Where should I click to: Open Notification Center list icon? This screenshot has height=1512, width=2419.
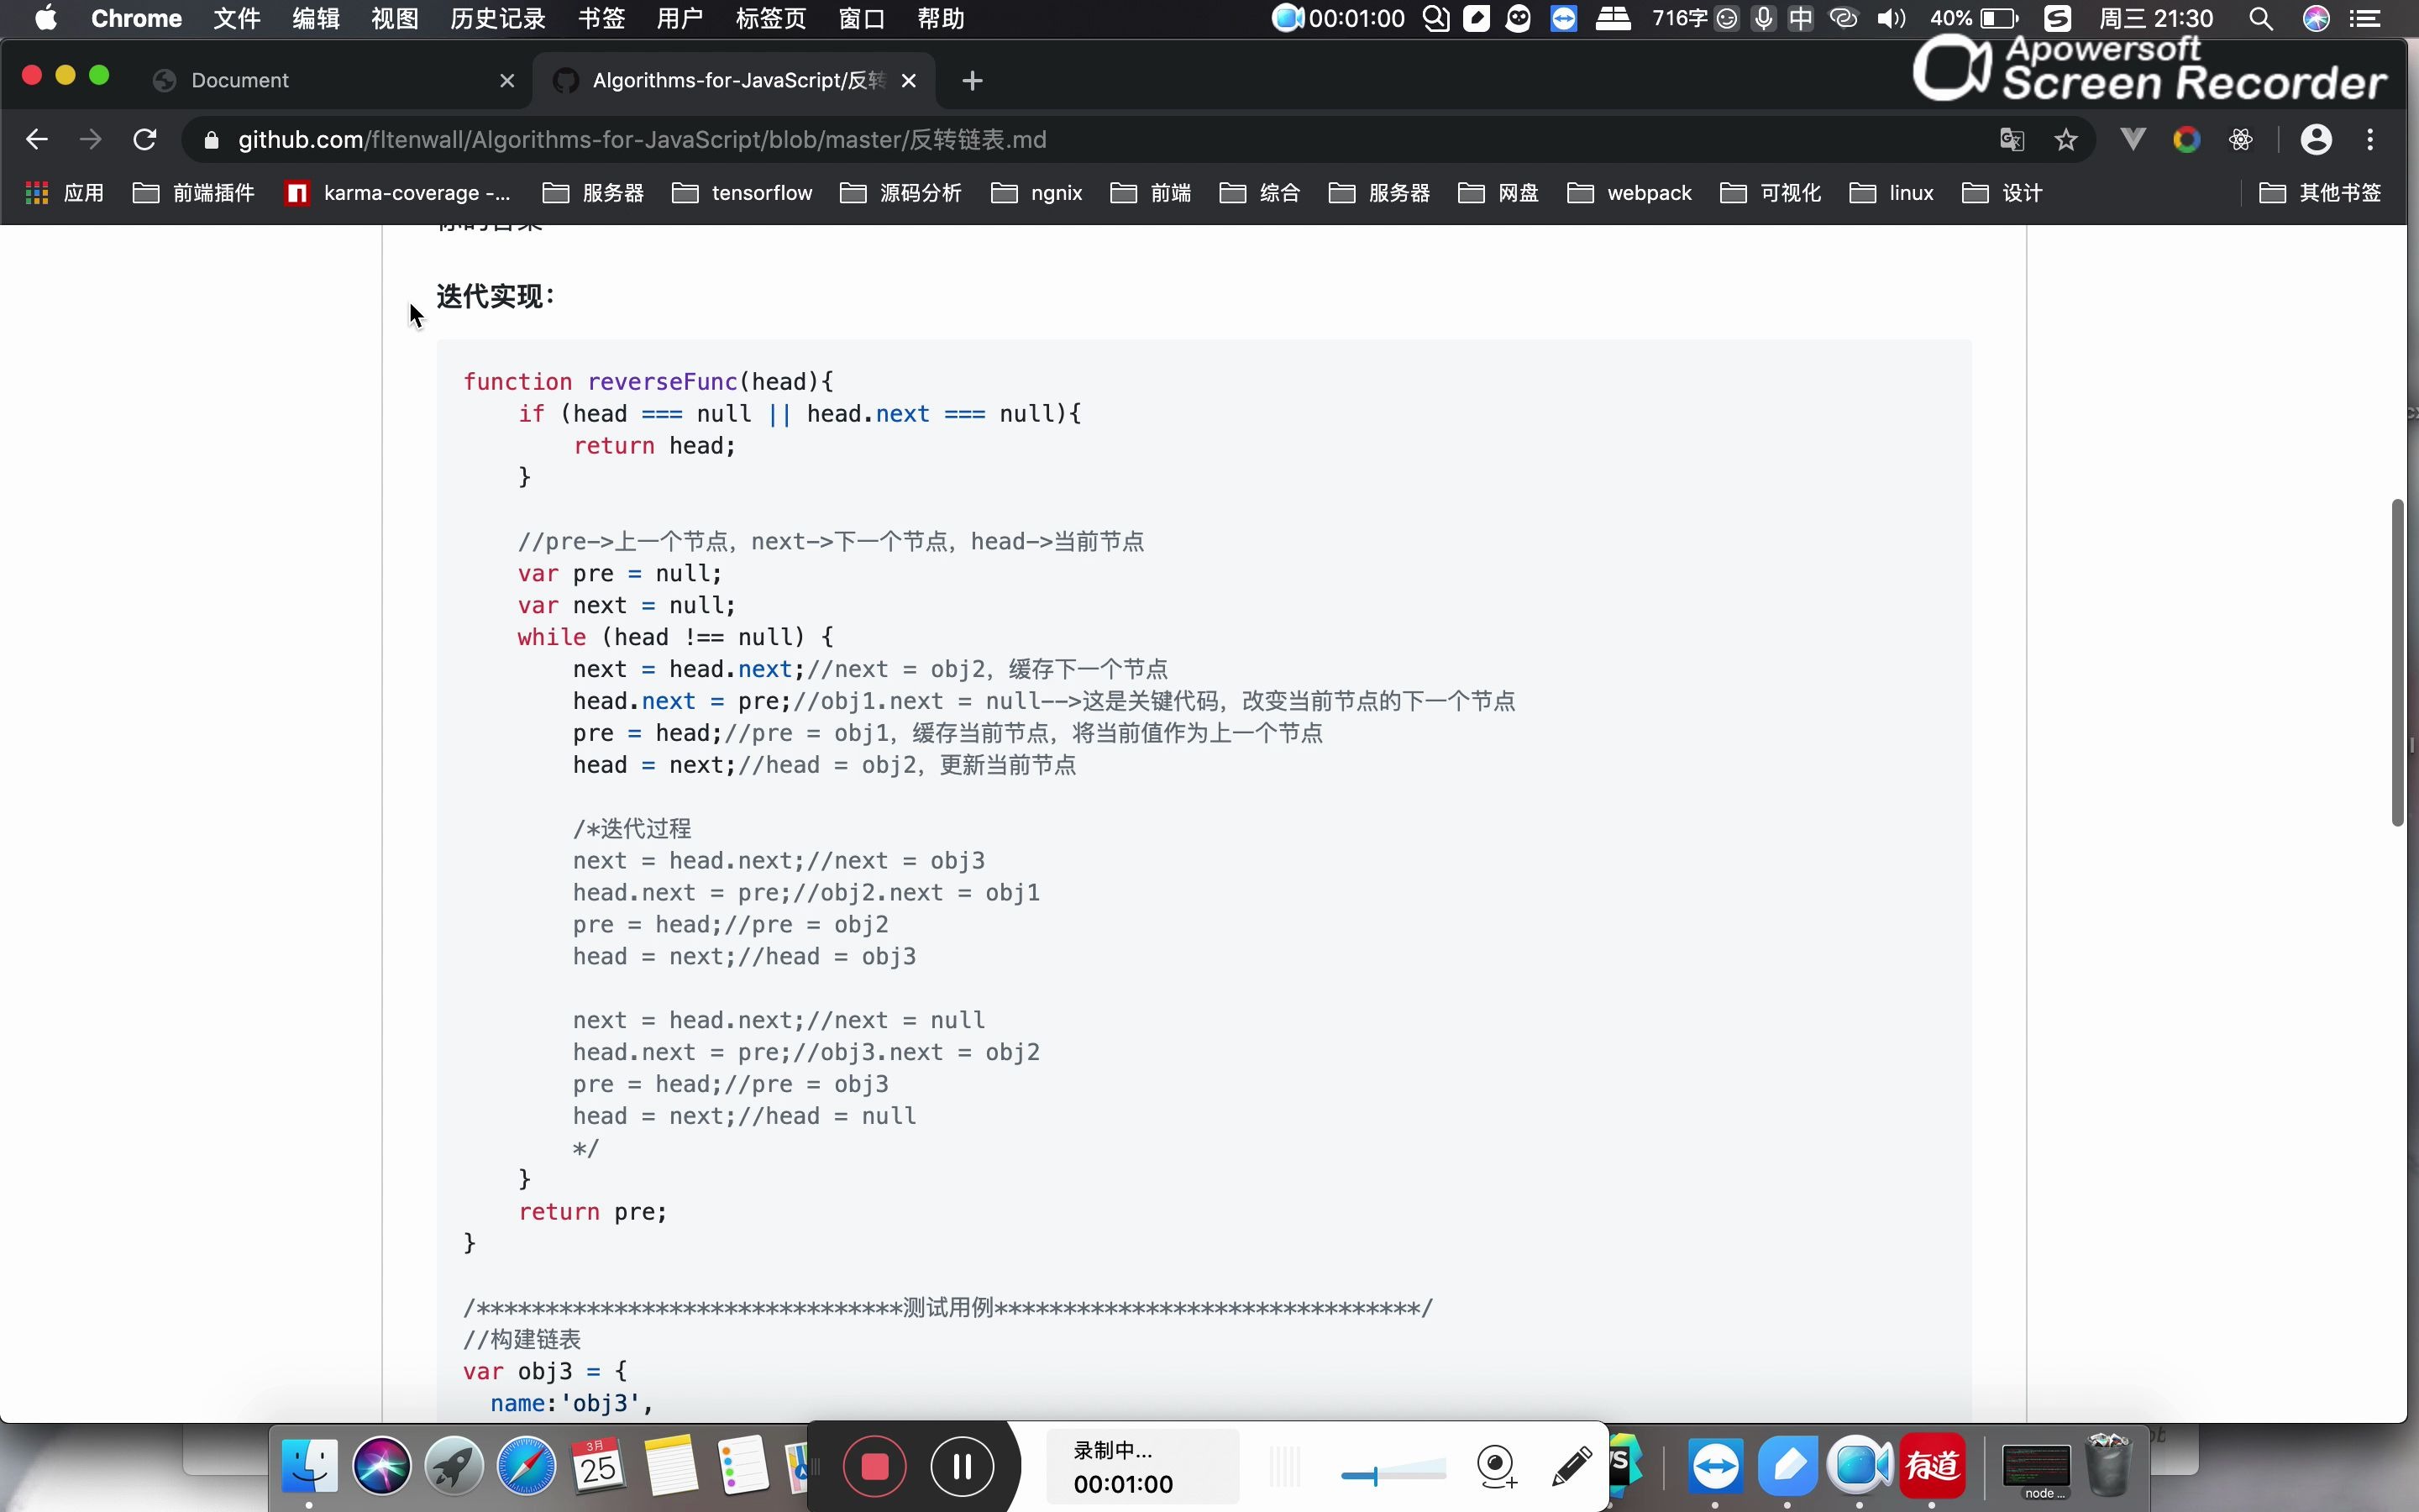[x=2365, y=19]
